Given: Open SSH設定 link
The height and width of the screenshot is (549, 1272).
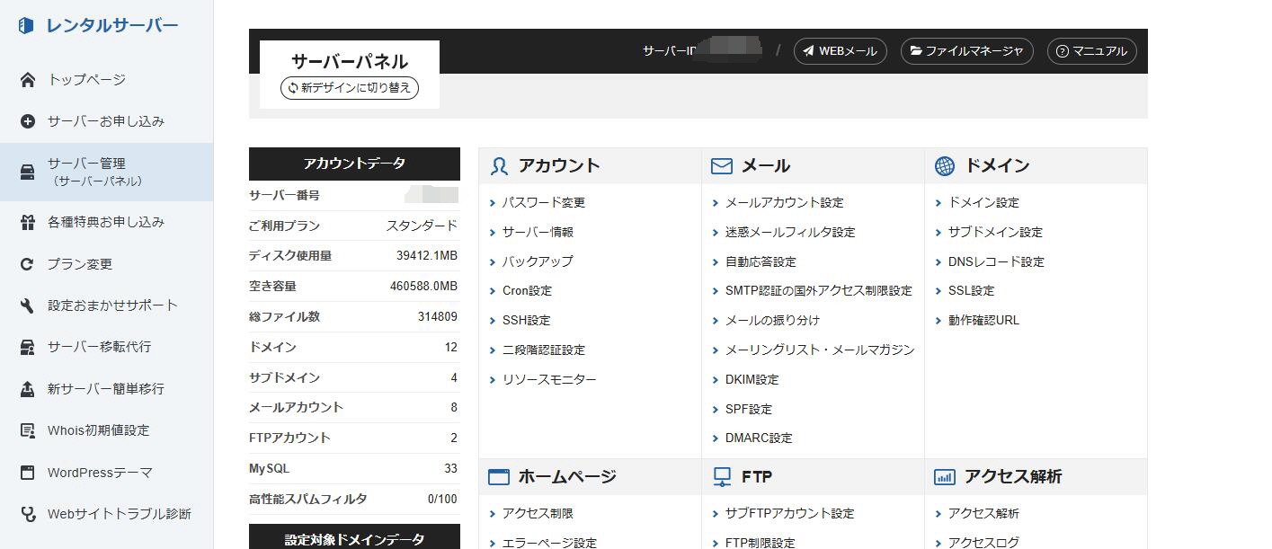Looking at the screenshot, I should tap(526, 321).
